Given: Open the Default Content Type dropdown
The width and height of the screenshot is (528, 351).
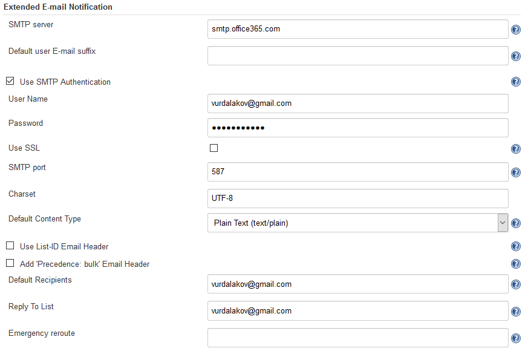Looking at the screenshot, I should coord(503,223).
